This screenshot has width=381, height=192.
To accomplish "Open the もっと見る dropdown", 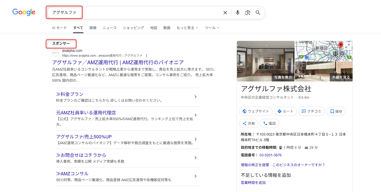I will [187, 28].
